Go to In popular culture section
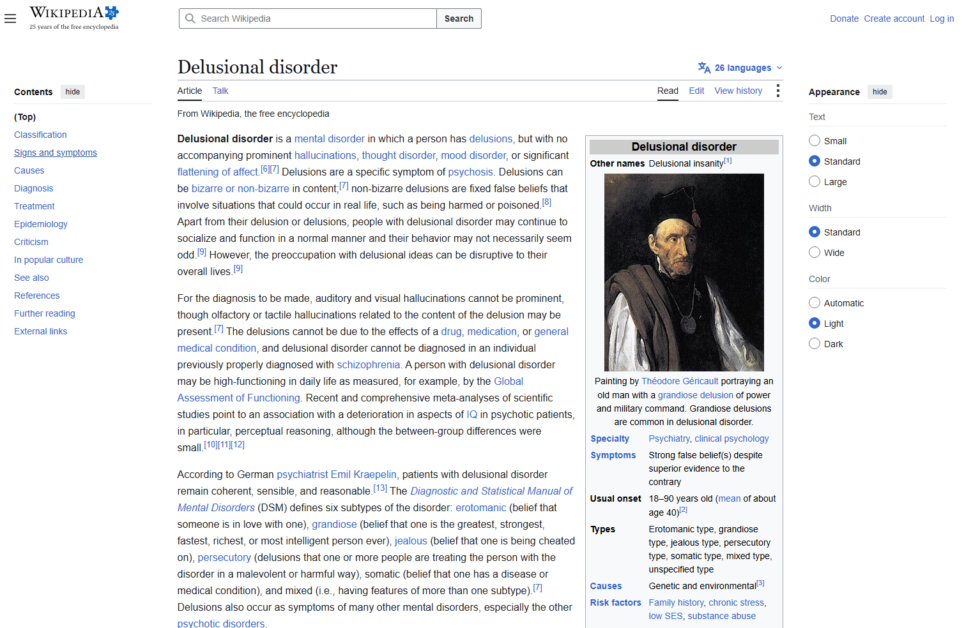 click(49, 260)
